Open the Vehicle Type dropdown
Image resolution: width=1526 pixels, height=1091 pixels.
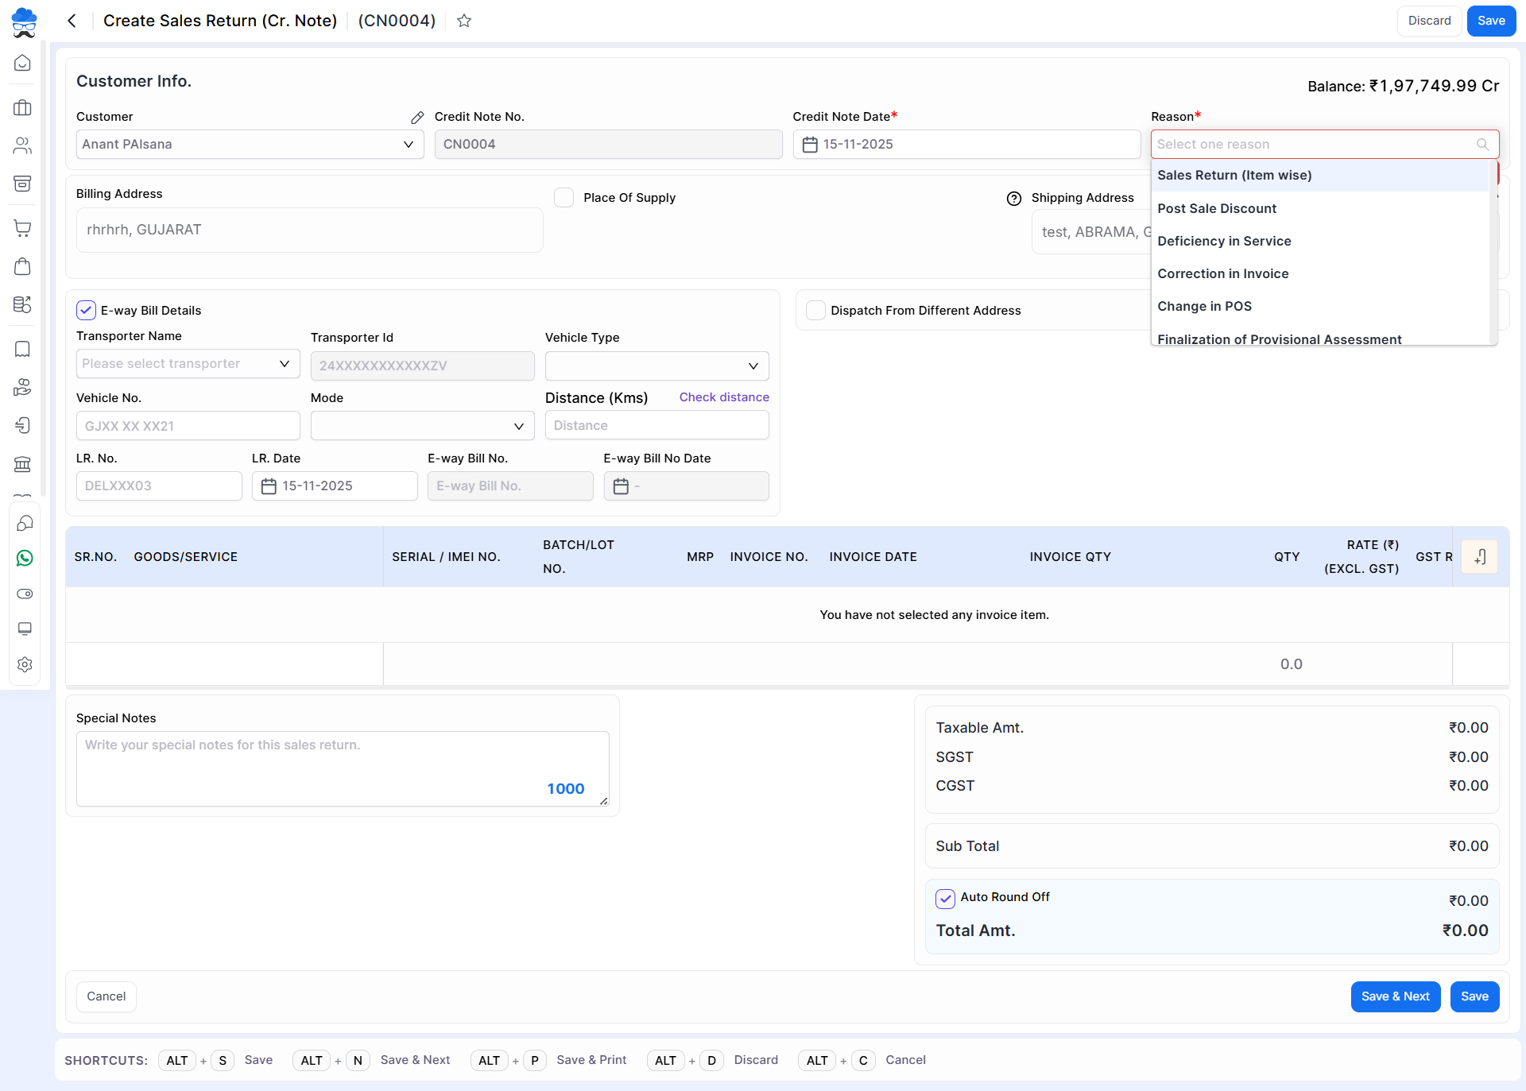pos(656,366)
